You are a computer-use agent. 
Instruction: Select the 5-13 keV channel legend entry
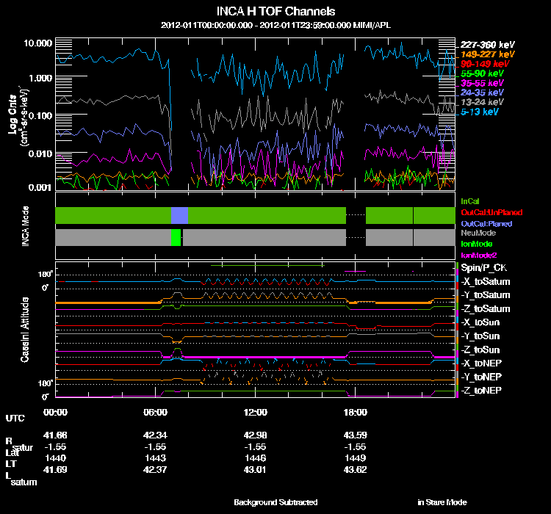tap(480, 112)
